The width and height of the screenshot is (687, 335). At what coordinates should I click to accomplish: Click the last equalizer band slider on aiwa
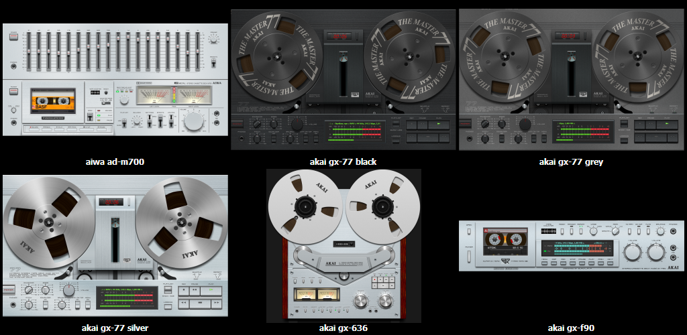198,52
